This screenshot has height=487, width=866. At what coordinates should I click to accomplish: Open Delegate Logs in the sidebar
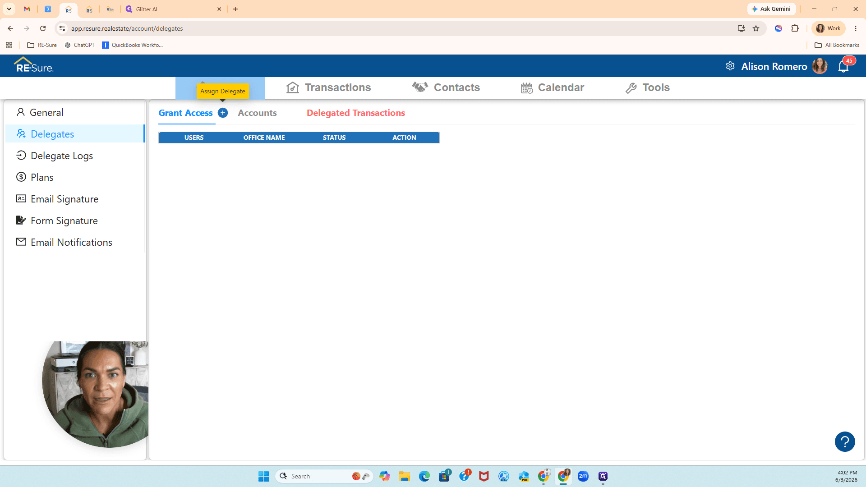coord(75,156)
